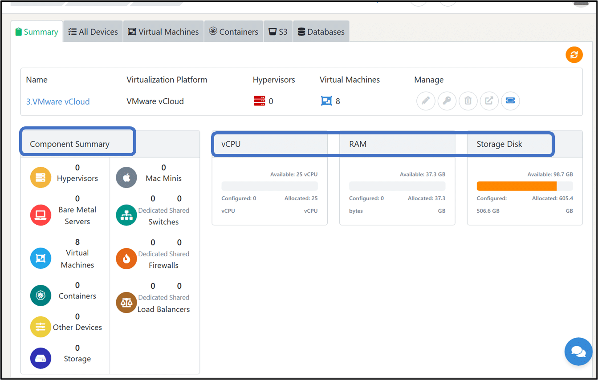
Task: Click the 'VMware vCloud' platform value
Action: [x=155, y=101]
